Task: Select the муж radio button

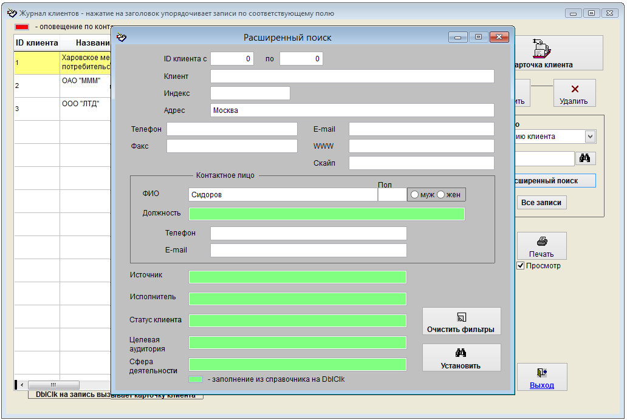Action: pos(414,195)
